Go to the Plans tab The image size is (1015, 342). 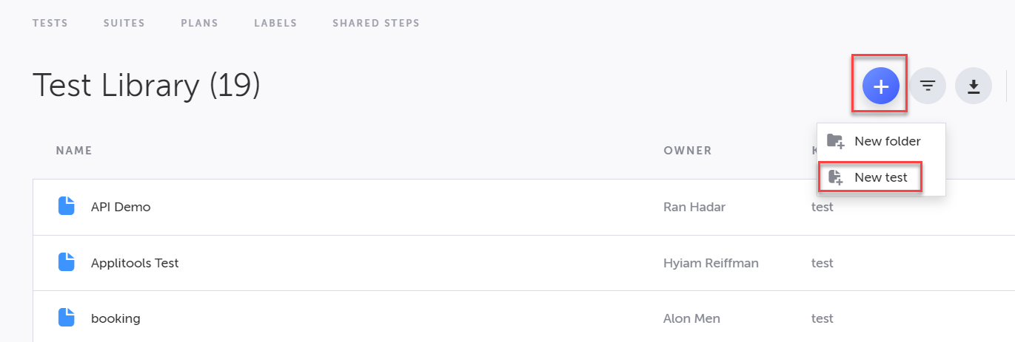click(199, 23)
